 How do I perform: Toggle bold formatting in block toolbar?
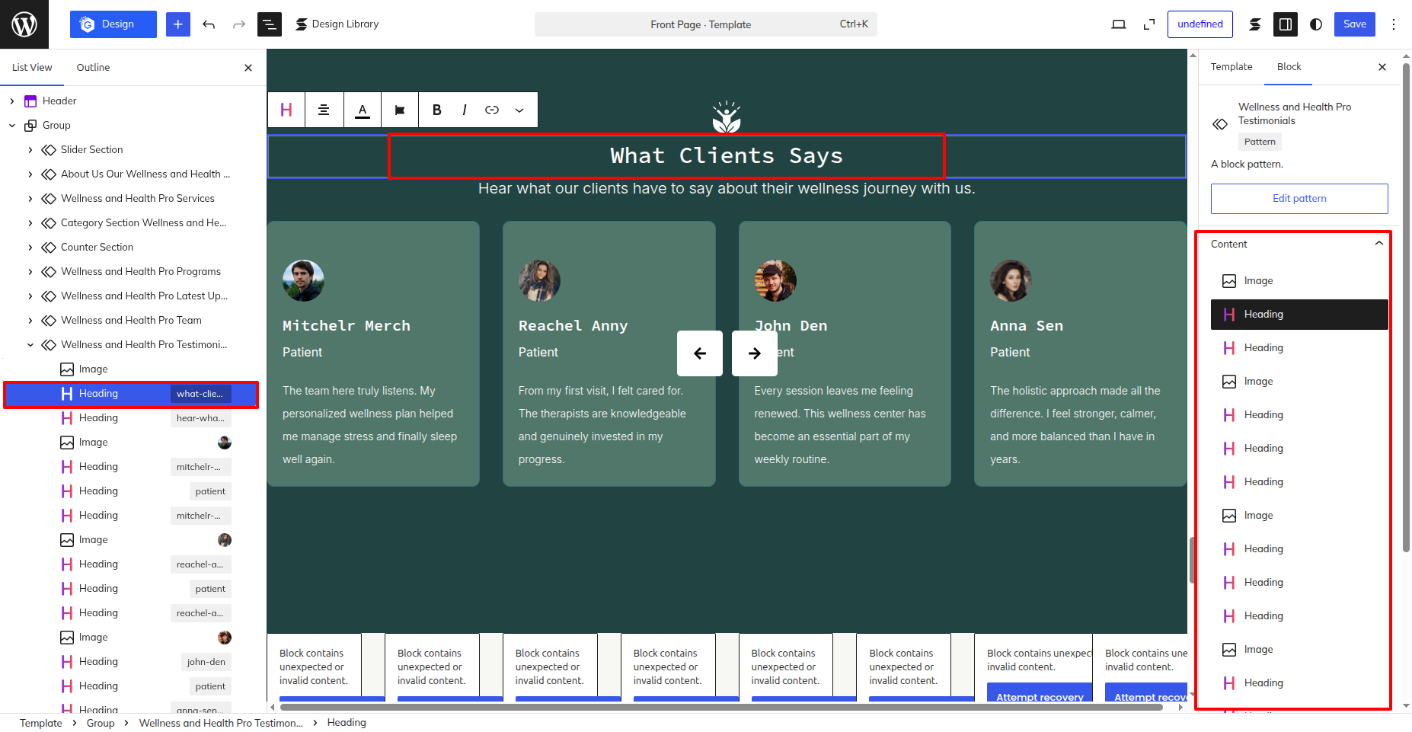[436, 110]
